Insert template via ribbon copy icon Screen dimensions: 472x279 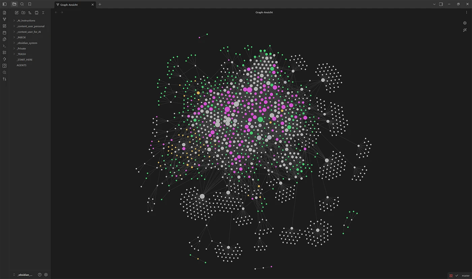pyautogui.click(x=4, y=39)
